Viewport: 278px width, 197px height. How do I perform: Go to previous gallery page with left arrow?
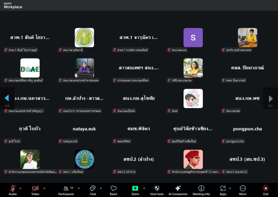[x=7, y=98]
